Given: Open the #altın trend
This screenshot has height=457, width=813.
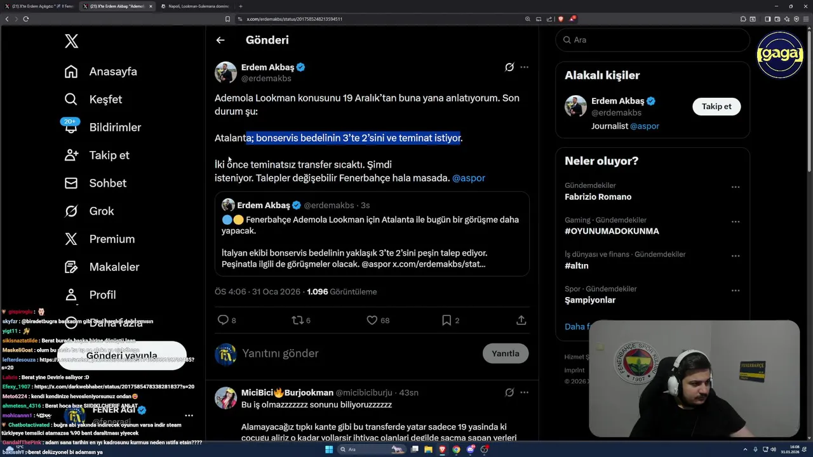Looking at the screenshot, I should coord(577,266).
